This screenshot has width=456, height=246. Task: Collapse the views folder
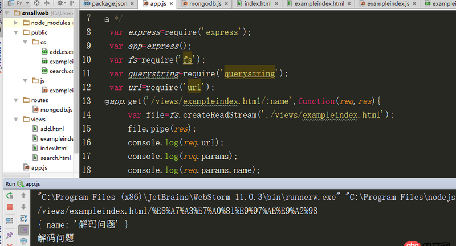tap(16, 120)
